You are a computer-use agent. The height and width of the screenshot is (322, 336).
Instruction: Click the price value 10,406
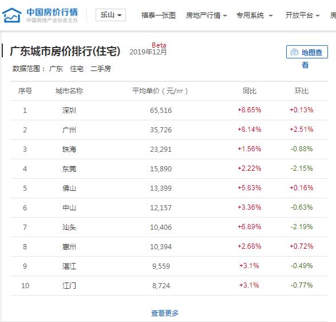[161, 227]
